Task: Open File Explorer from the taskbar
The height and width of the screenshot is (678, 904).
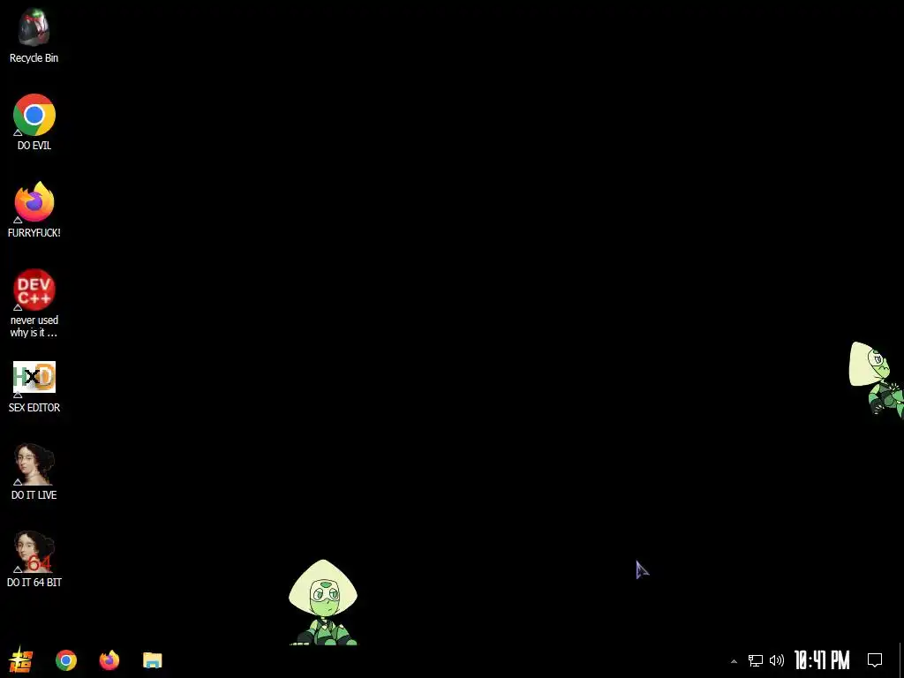Action: [152, 660]
